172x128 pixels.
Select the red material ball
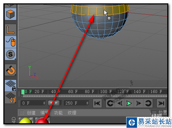pyautogui.click(x=42, y=120)
